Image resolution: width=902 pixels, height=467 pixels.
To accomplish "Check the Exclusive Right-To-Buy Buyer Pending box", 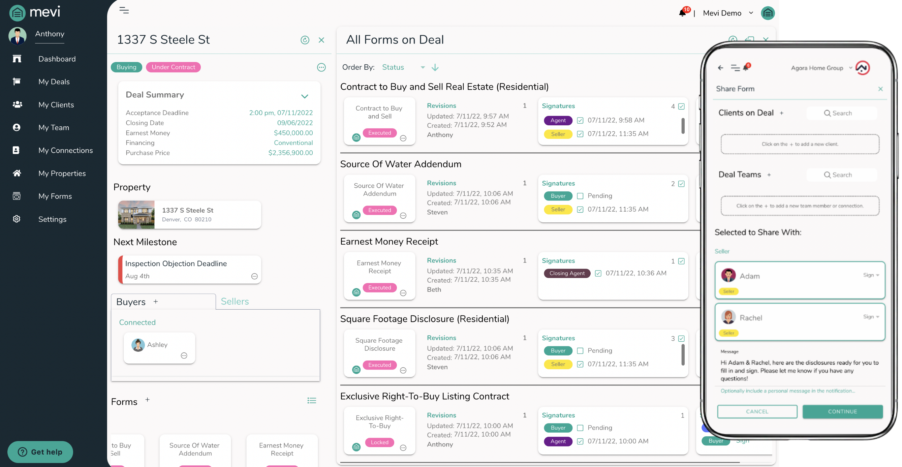I will [580, 428].
